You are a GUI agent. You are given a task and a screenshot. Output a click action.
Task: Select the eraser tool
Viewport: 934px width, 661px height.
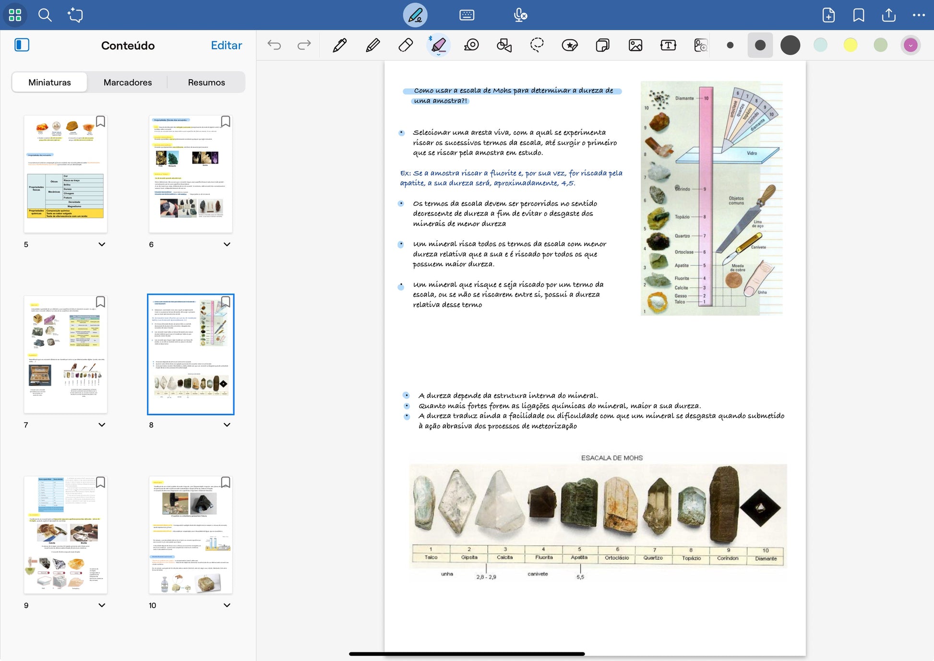pos(406,46)
